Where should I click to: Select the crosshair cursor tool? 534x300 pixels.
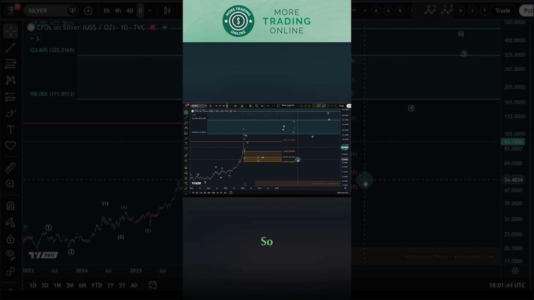[x=11, y=32]
